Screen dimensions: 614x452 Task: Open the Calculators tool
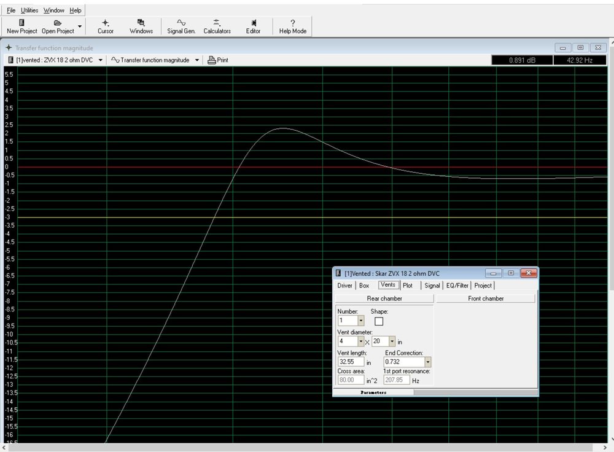(217, 26)
